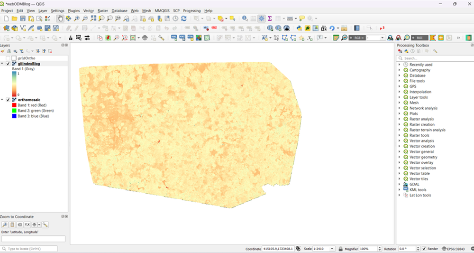The height and width of the screenshot is (253, 474).
Task: Click the Statistical Summary sigma icon
Action: coord(270,19)
